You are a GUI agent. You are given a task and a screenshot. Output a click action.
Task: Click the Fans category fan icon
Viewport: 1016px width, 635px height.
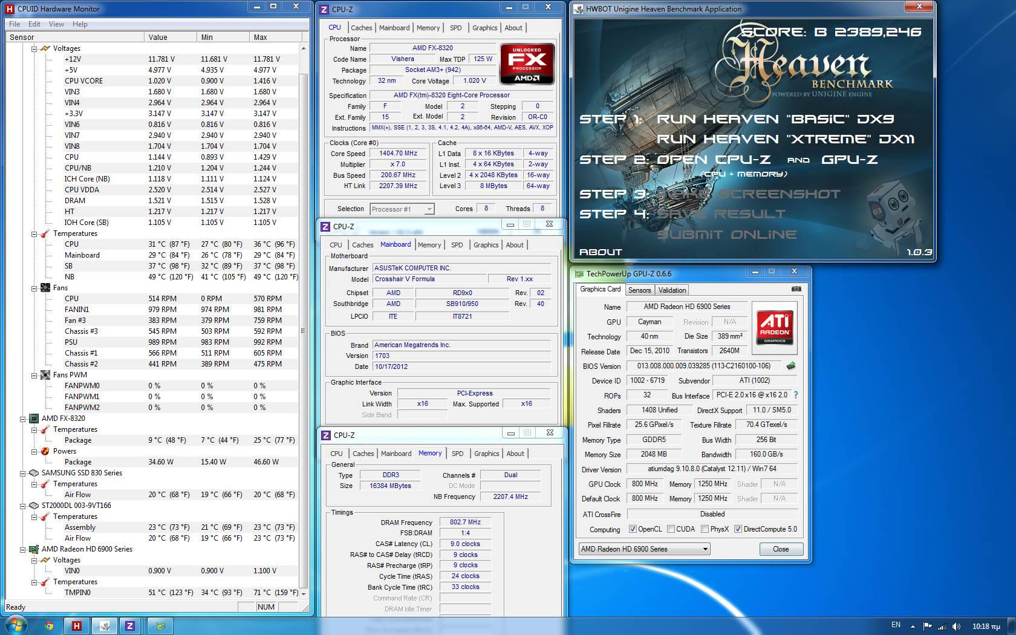45,288
